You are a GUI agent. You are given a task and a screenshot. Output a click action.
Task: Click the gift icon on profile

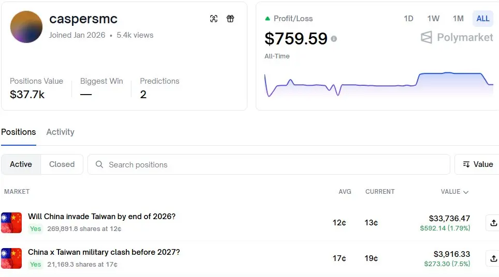coord(230,19)
